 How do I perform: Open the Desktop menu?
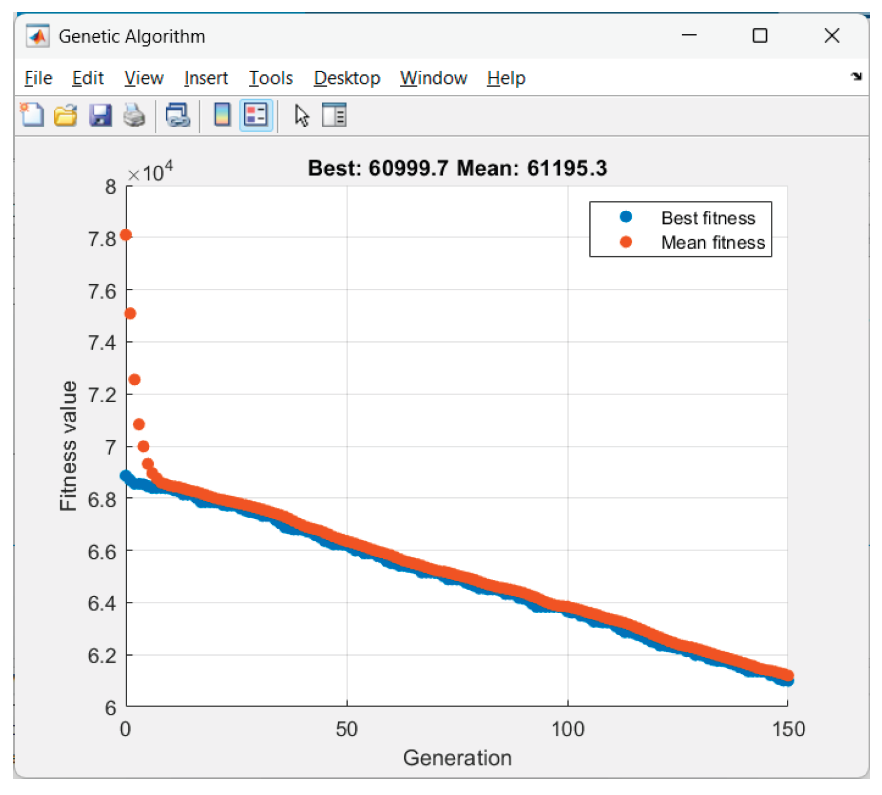pyautogui.click(x=347, y=78)
